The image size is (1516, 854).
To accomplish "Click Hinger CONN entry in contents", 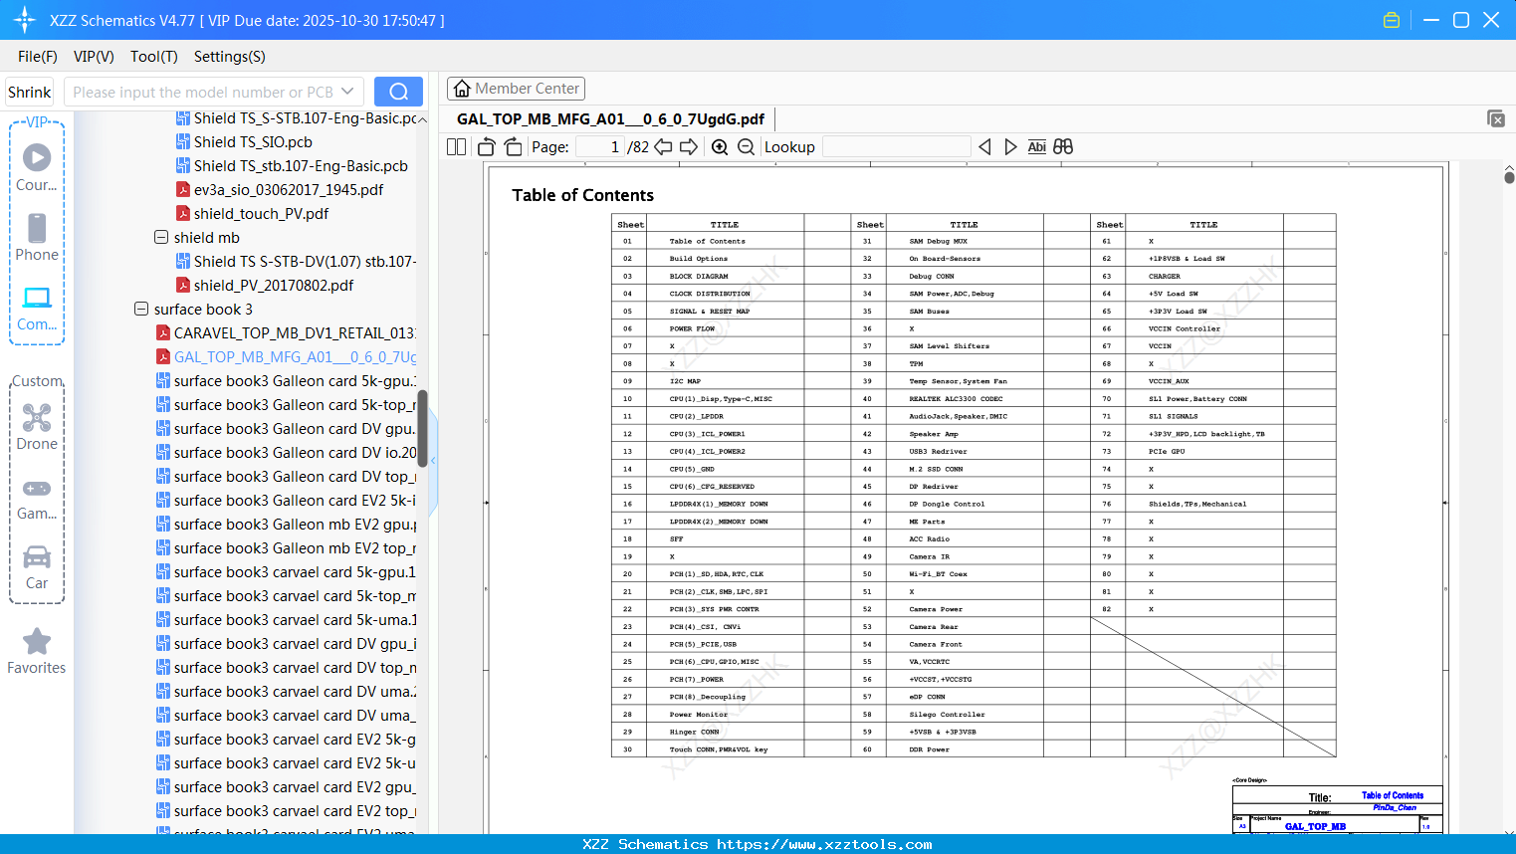I will click(x=694, y=732).
